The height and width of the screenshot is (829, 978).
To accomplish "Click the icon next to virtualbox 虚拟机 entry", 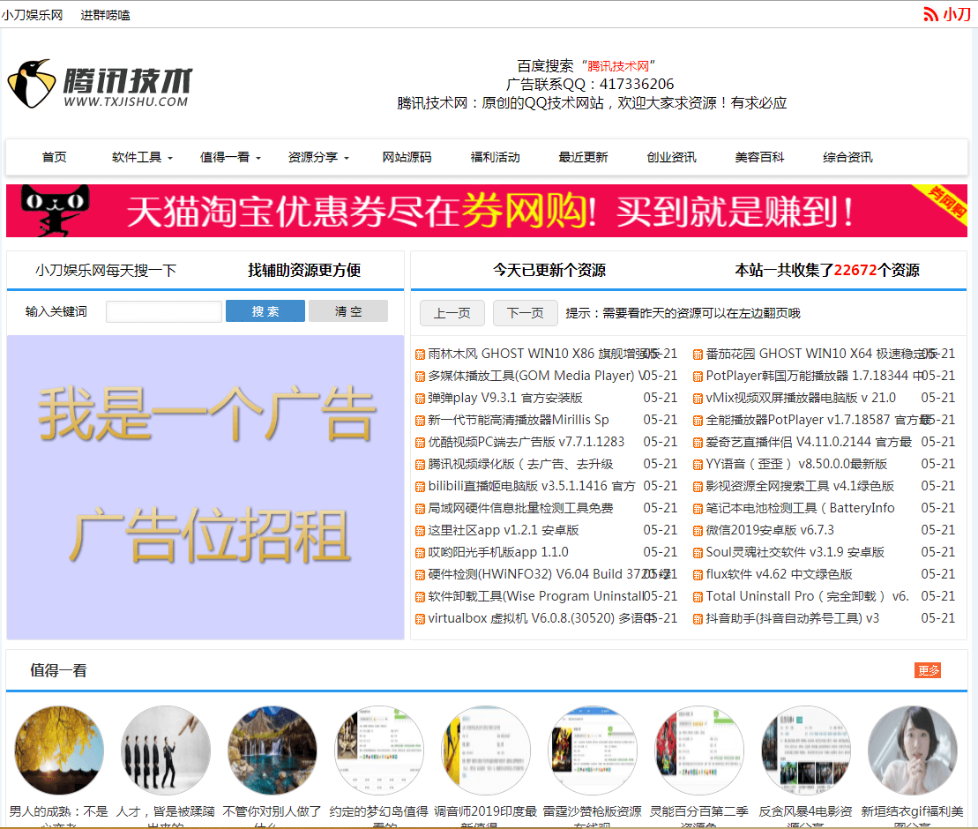I will pyautogui.click(x=419, y=617).
